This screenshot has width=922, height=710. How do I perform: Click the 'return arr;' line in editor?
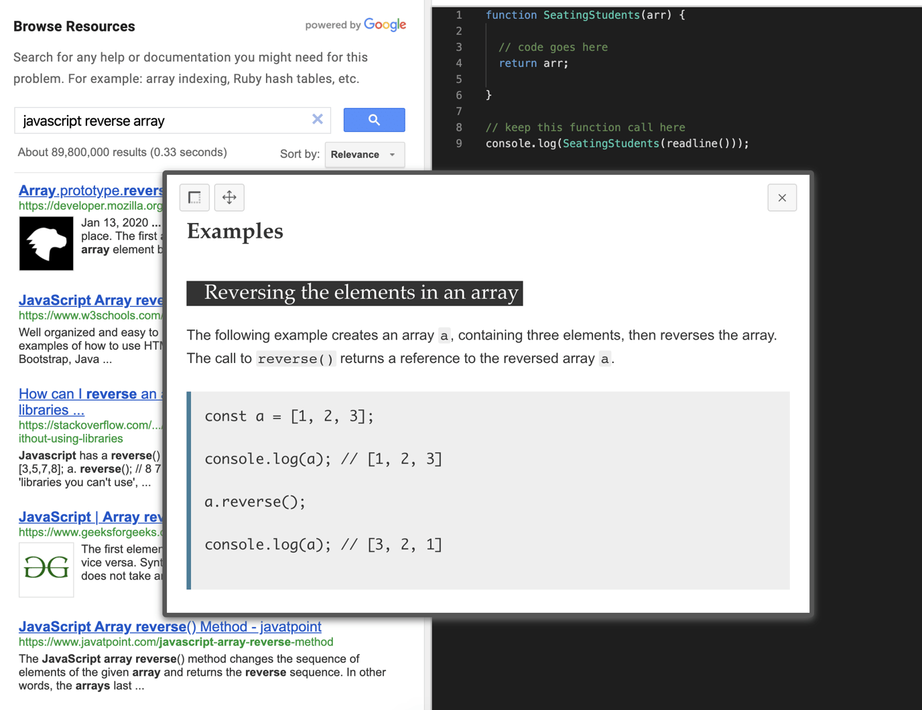534,63
